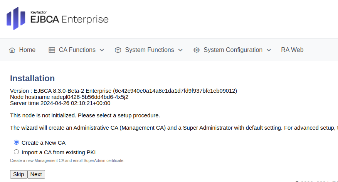Expand the CA Functions dropdown chevron
The height and width of the screenshot is (182, 338).
pyautogui.click(x=102, y=50)
